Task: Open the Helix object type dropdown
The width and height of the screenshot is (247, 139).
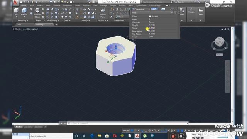Action: coord(152,13)
